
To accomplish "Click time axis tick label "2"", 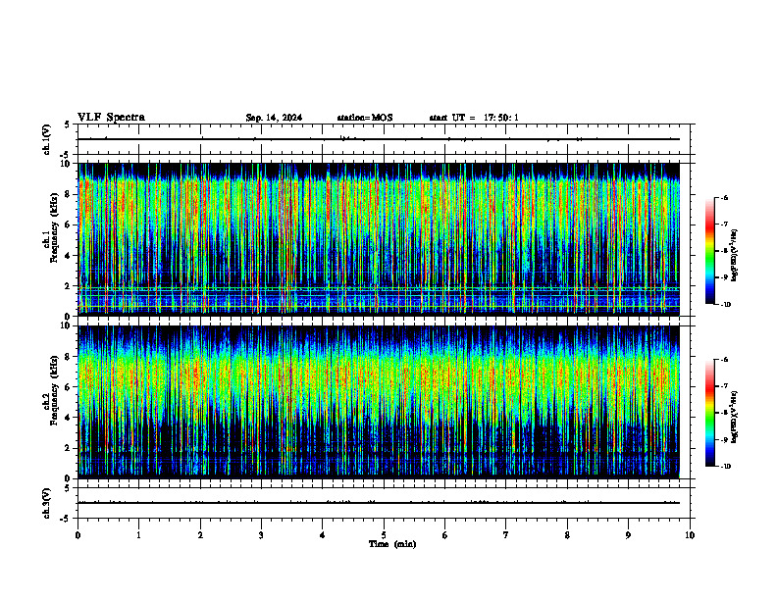I will pyautogui.click(x=200, y=535).
